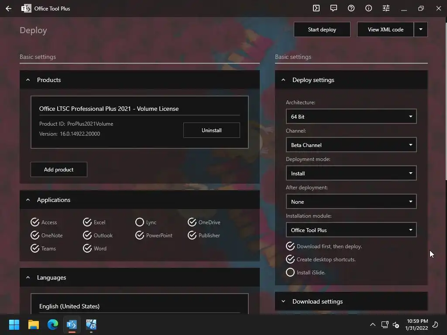
Task: Open the focus assist moon icon
Action: (x=435, y=325)
